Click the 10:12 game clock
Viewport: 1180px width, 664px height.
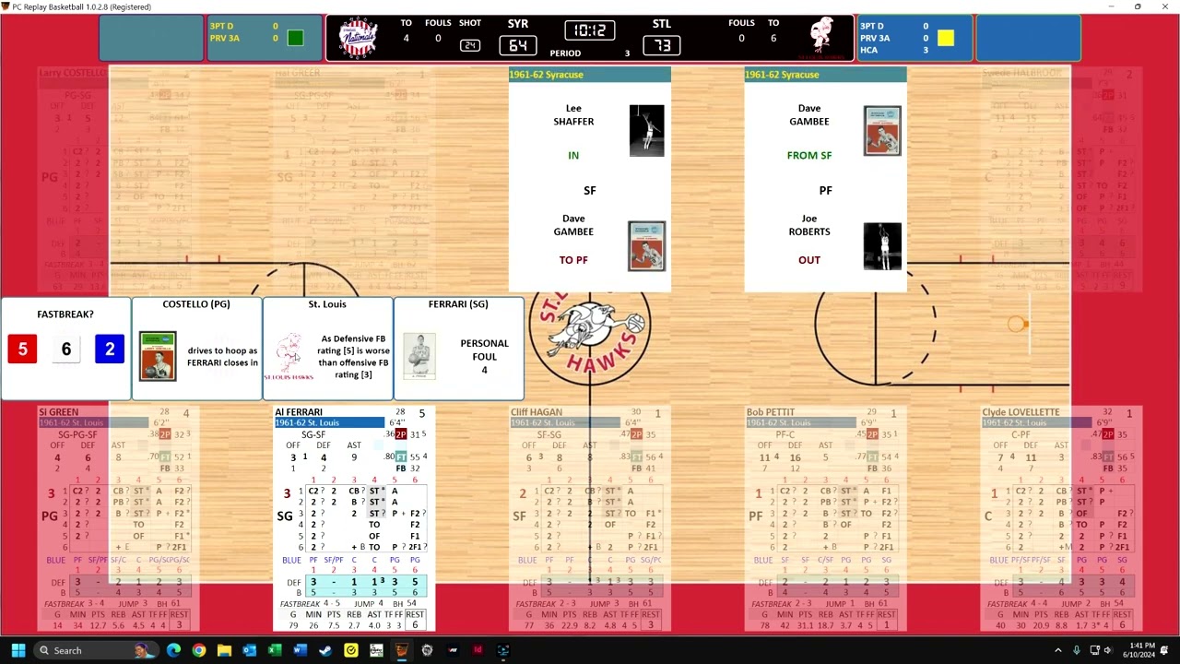tap(590, 31)
